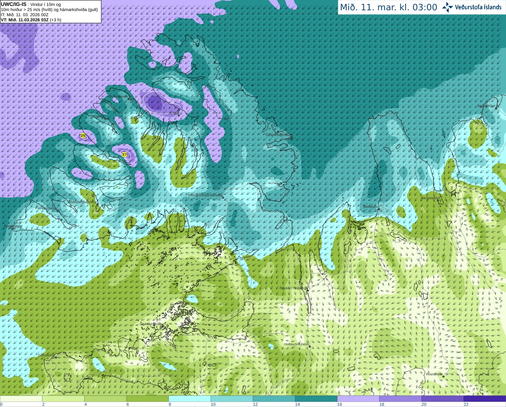Click the scale value 8 label

(x=170, y=404)
